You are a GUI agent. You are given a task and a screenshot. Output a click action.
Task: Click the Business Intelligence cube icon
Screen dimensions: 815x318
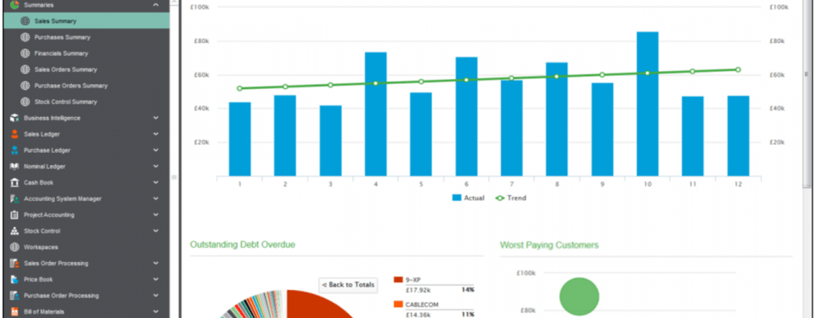[x=14, y=118]
